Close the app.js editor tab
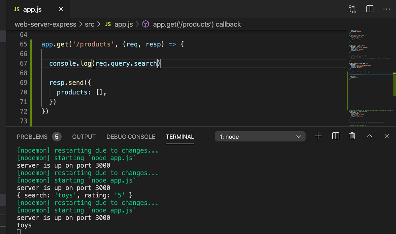Viewport: 396px width, 234px height. (61, 9)
